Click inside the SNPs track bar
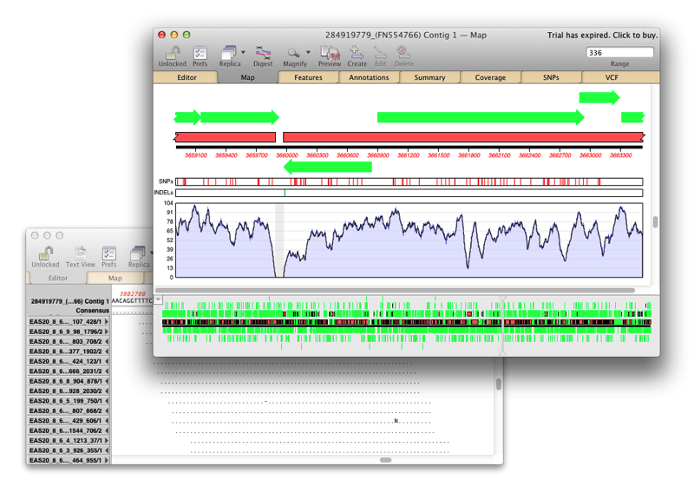The width and height of the screenshot is (694, 493). pos(409,181)
